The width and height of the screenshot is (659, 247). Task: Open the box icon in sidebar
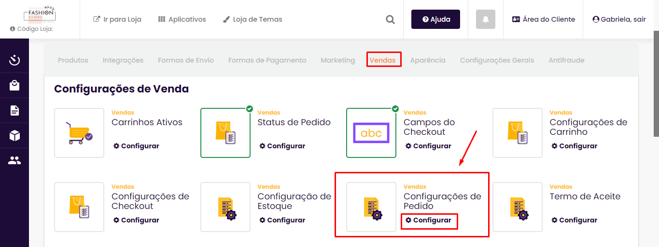coord(14,136)
